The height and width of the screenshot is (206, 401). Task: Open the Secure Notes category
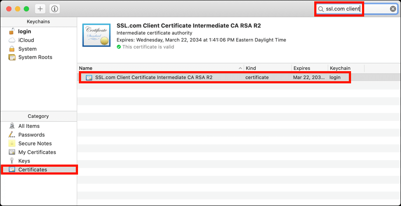35,144
